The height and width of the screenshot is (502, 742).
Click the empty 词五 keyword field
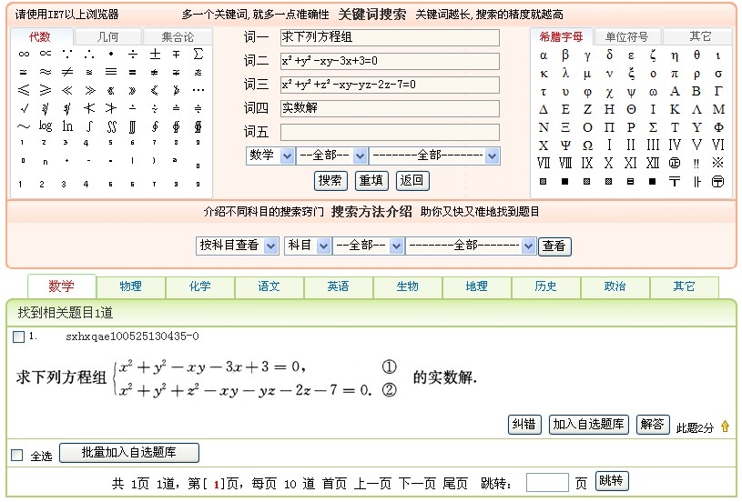390,132
